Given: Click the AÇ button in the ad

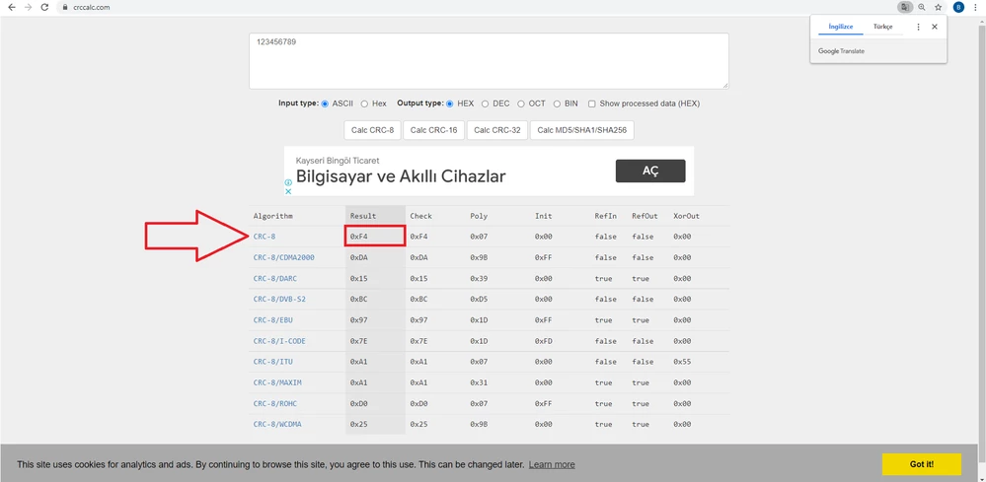Looking at the screenshot, I should tap(650, 171).
